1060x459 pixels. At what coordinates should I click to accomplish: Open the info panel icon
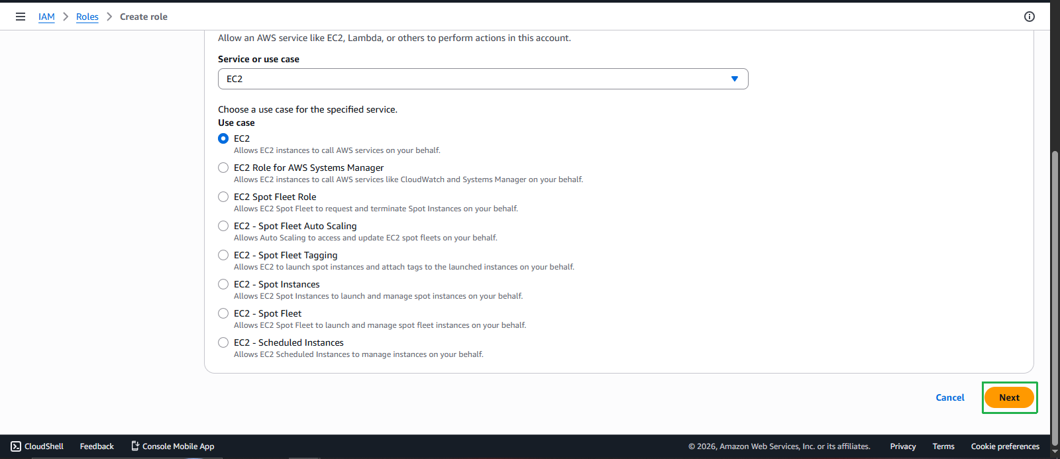pos(1030,17)
